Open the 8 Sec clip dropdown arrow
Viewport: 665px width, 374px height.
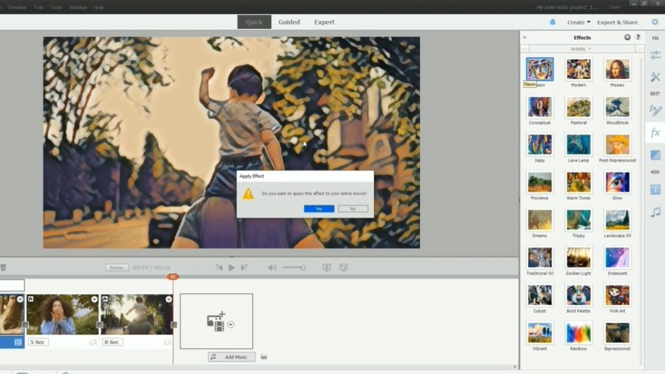point(169,300)
